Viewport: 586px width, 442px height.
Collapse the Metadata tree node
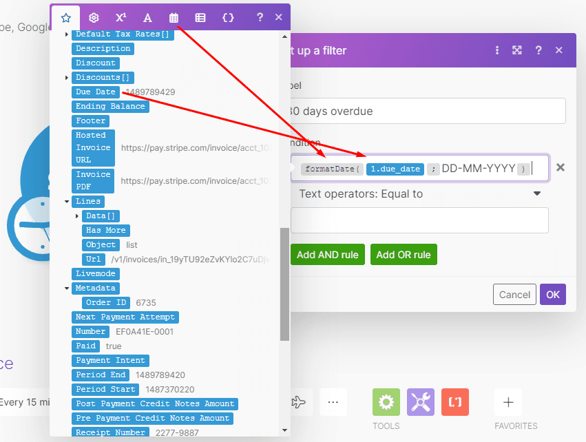tap(67, 288)
